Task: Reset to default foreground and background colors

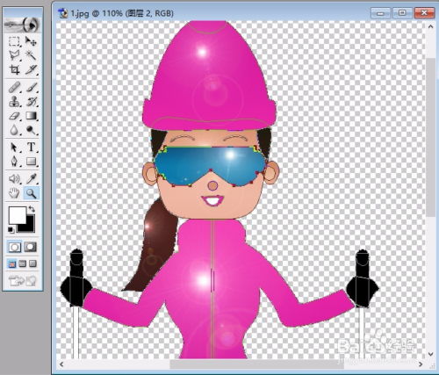Action: 11,230
